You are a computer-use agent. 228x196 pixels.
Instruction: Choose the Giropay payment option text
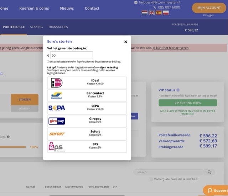95,120
